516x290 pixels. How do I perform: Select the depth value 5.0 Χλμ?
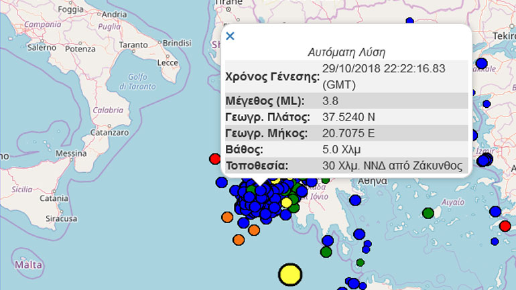point(342,149)
